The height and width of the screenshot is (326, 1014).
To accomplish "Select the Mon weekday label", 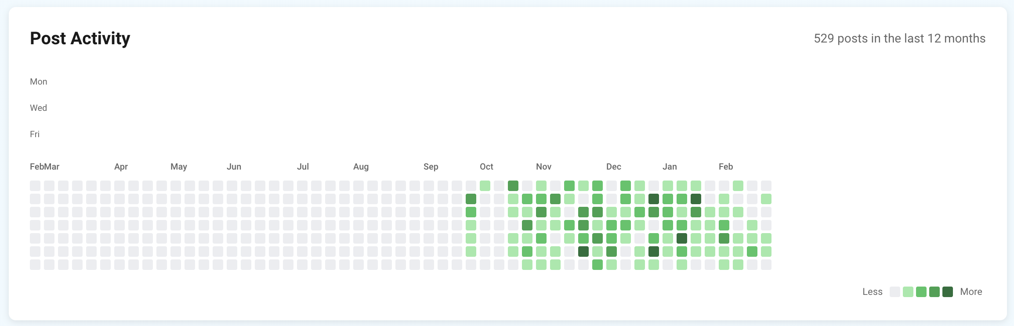I will [x=39, y=81].
